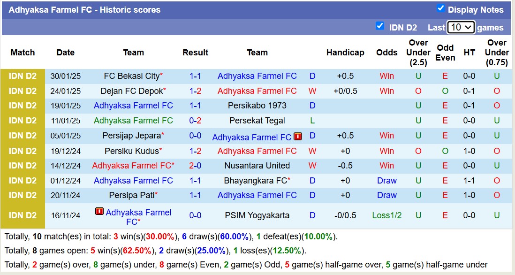
Task: Click 0-2 score of Persekat Tegal match
Action: pos(195,121)
